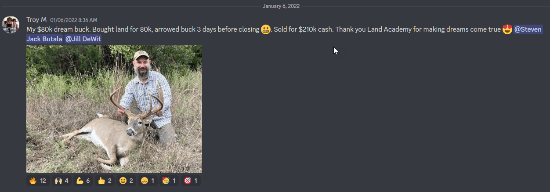Viewport: 550px width, 192px height.
Task: Click the January 6, 2022 date divider
Action: (281, 6)
